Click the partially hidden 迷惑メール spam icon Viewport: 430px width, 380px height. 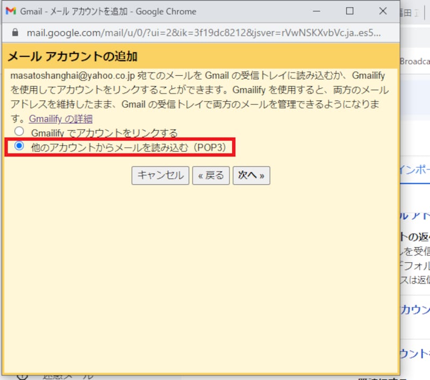coord(23,375)
